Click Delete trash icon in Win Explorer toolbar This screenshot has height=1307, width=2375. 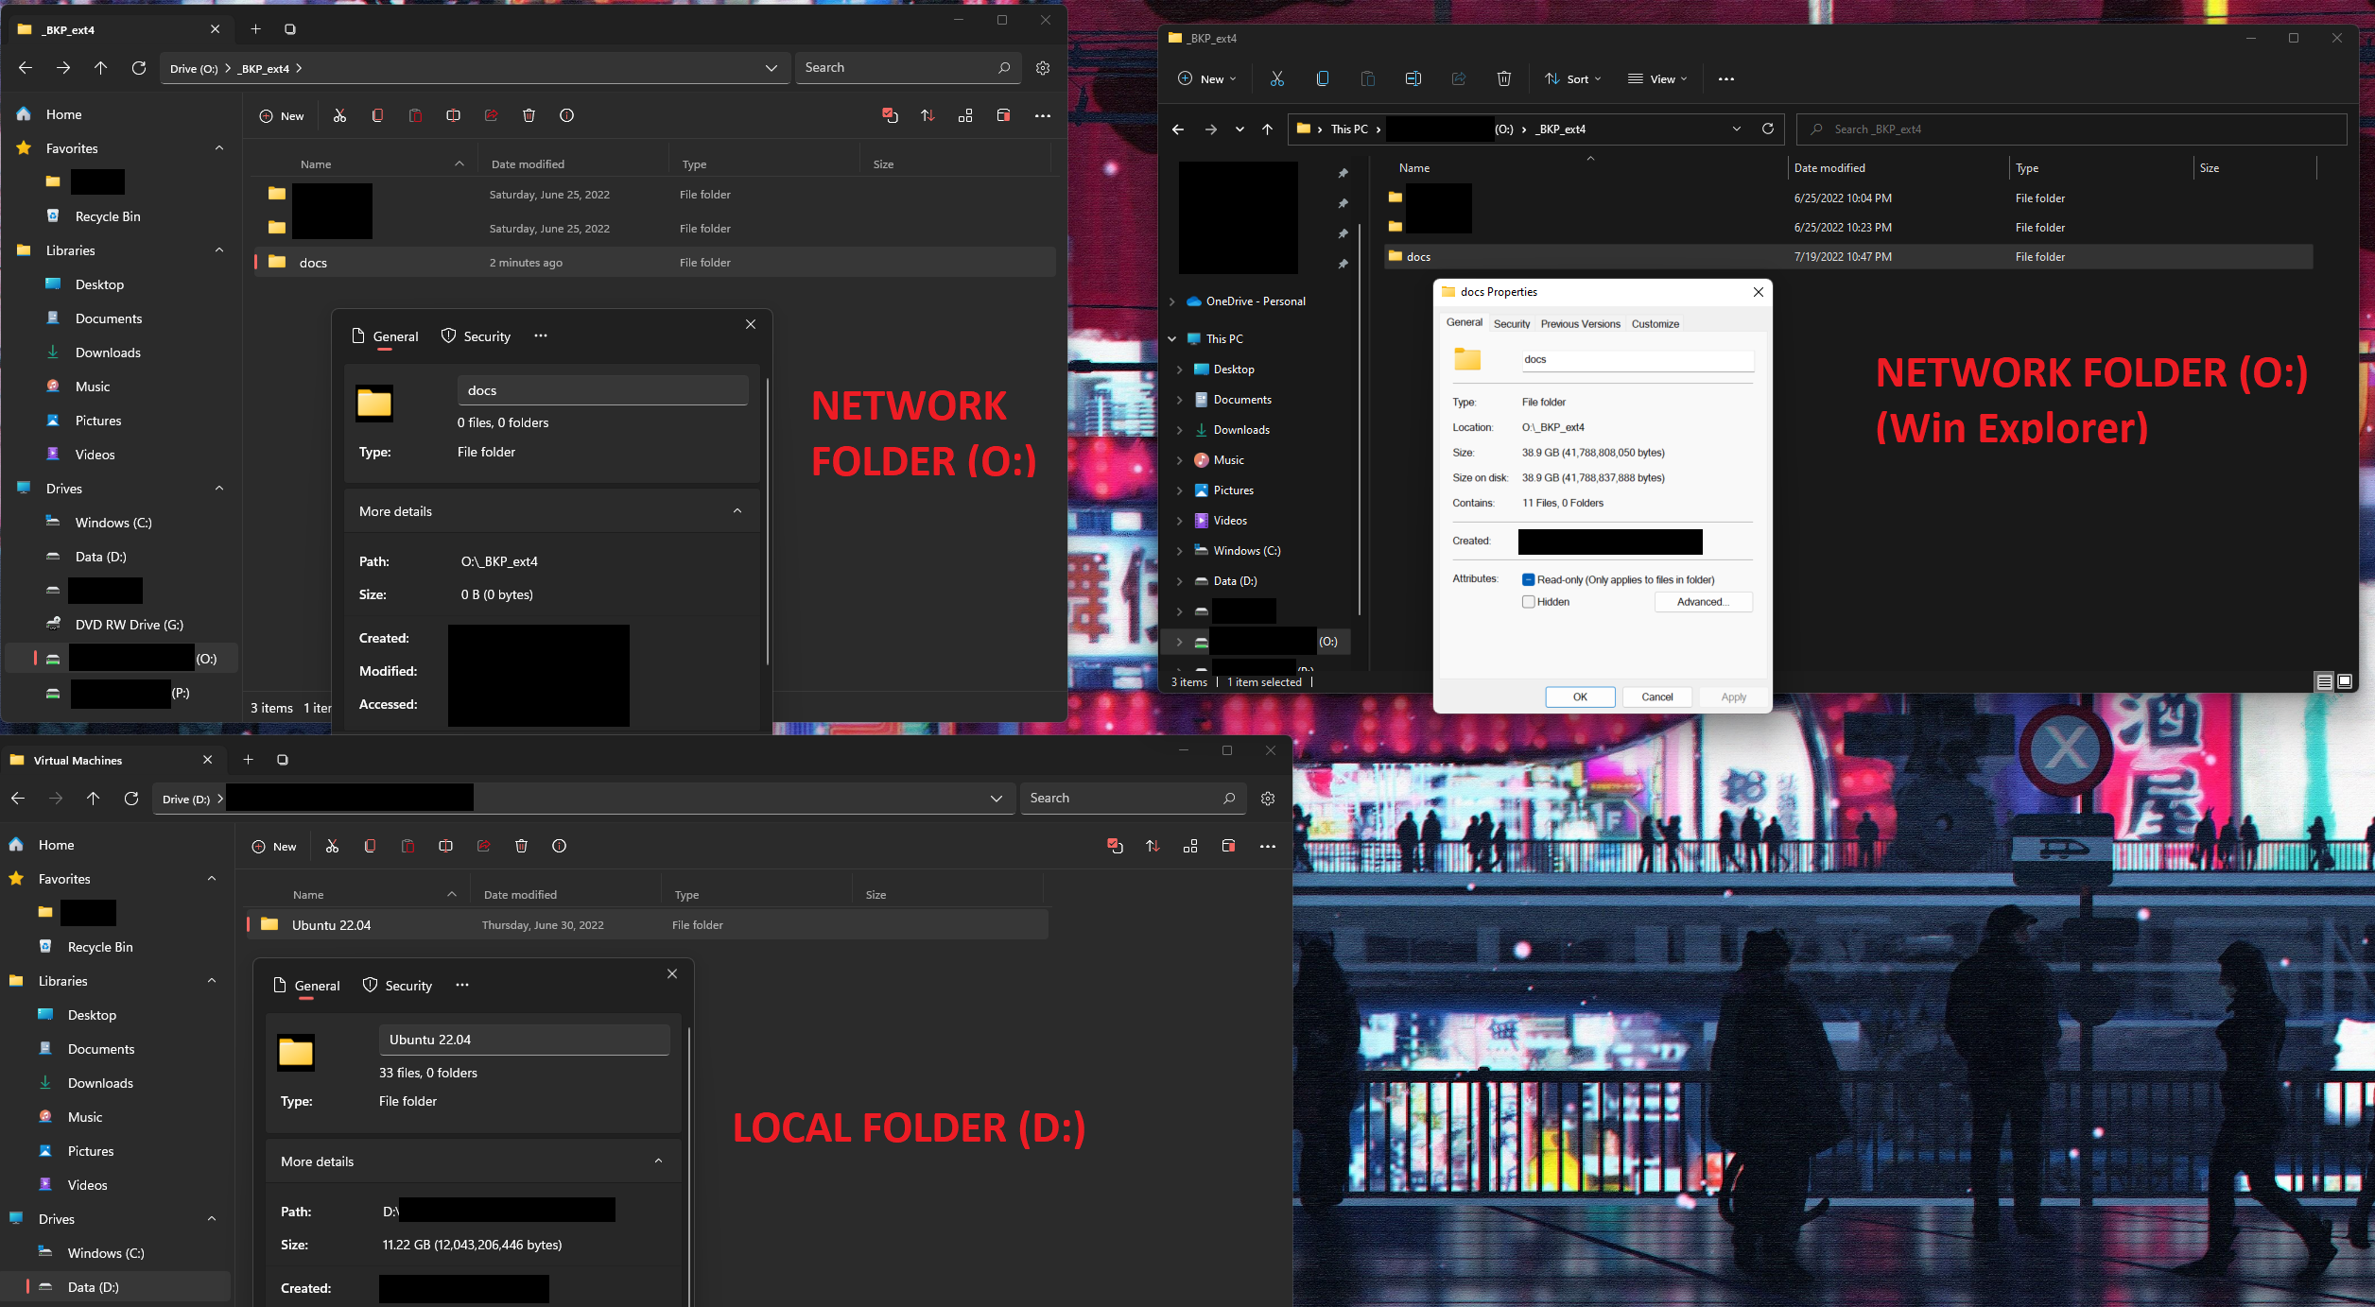click(x=1503, y=78)
